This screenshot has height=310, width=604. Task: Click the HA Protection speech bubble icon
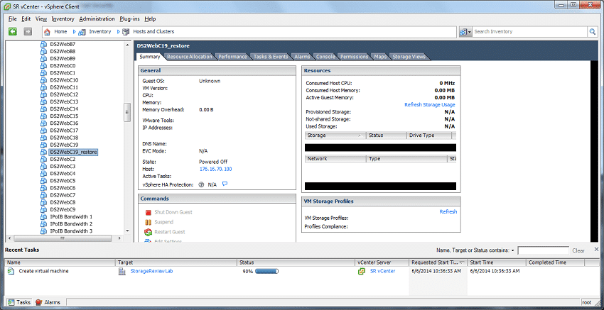[x=225, y=184]
